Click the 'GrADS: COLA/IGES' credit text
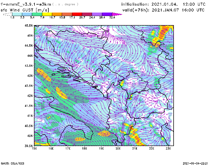The height and width of the screenshot is (165, 214). click(13, 163)
